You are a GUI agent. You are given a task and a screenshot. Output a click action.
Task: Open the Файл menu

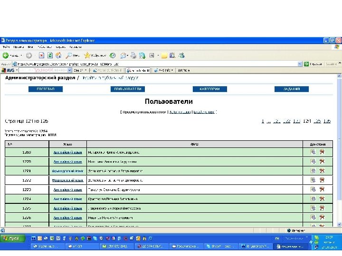pyautogui.click(x=6, y=47)
